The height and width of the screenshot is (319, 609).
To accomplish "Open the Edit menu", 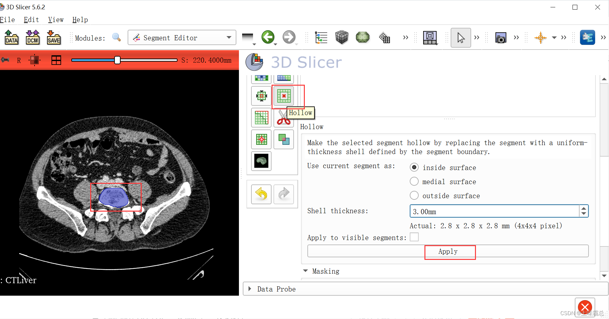I will [x=31, y=20].
